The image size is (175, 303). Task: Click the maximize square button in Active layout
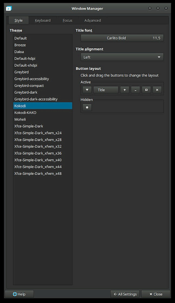(x=146, y=90)
